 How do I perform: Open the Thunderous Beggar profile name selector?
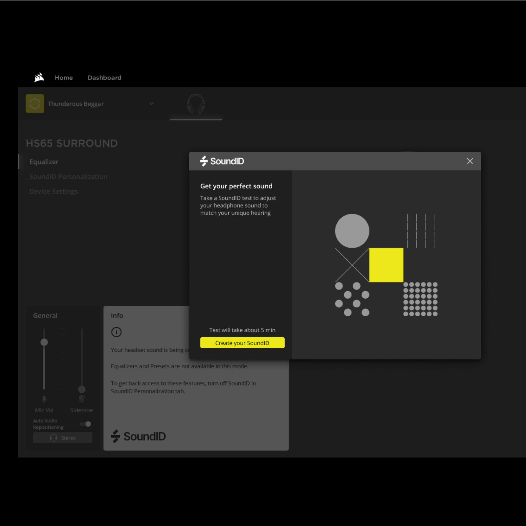coord(76,104)
